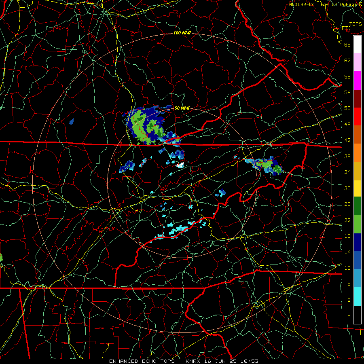Image resolution: width=364 pixels, height=364 pixels.
Task: Click the dark red legend swatch
Action: tap(357, 98)
